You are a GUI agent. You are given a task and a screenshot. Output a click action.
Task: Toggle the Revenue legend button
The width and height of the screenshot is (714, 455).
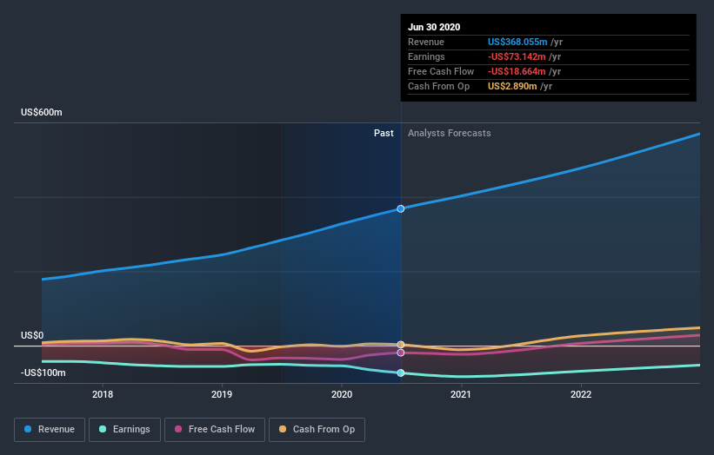(50, 430)
